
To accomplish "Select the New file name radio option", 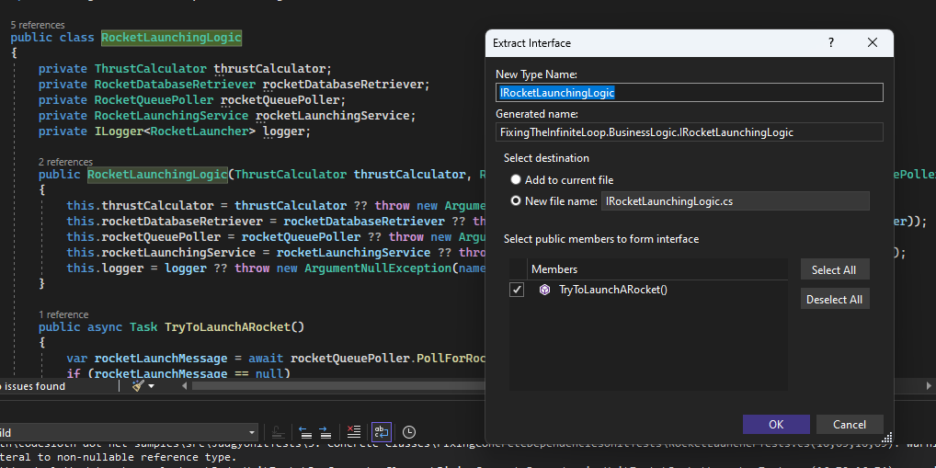I will pos(515,201).
